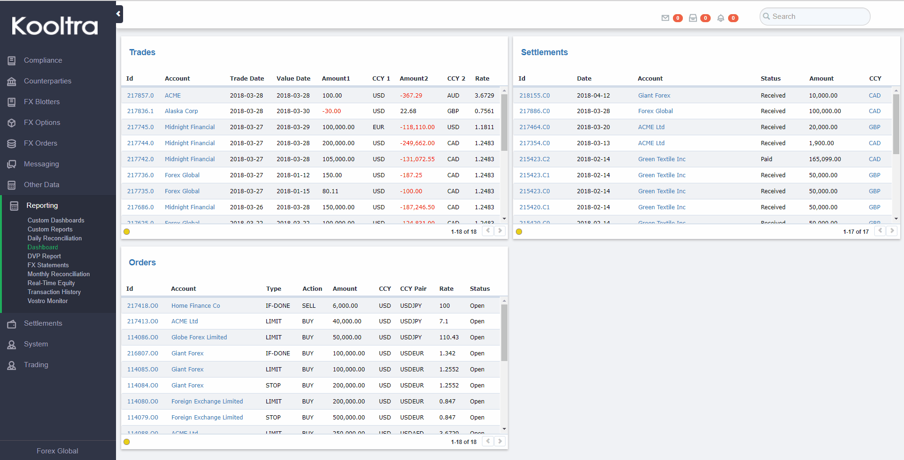Go to next page in Orders panel

(500, 441)
